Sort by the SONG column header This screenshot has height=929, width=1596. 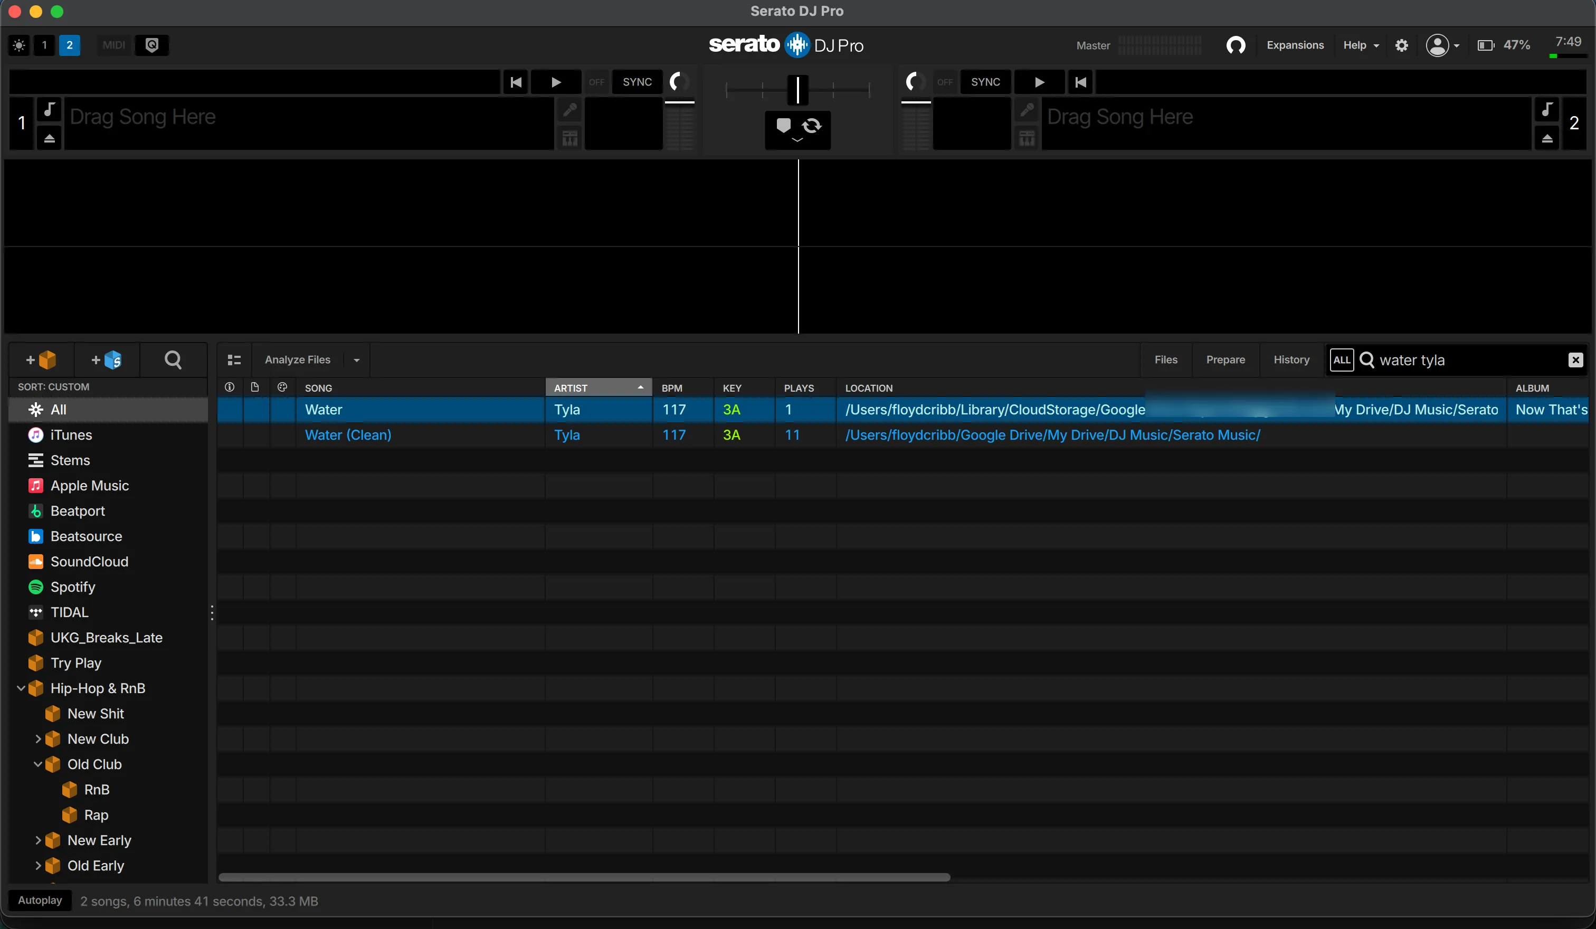(421, 387)
